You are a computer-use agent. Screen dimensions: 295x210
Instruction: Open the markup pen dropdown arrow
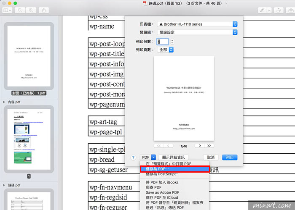(x=269, y=10)
